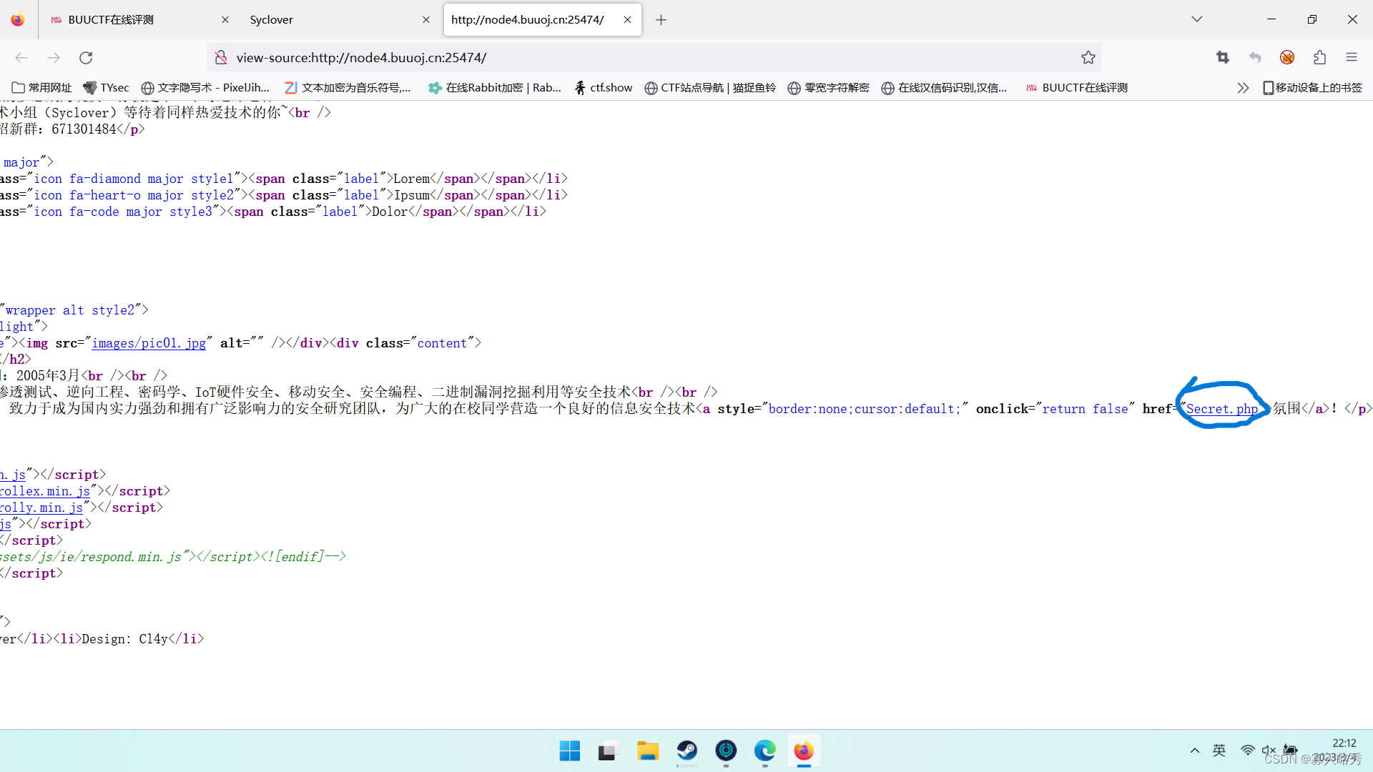Expand the list all tabs dropdown

[1196, 19]
